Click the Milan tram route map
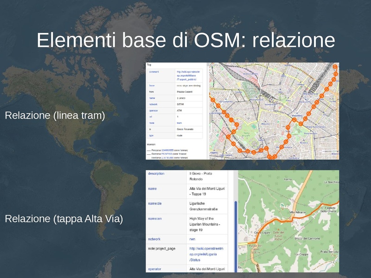The height and width of the screenshot is (278, 371). coord(274,111)
